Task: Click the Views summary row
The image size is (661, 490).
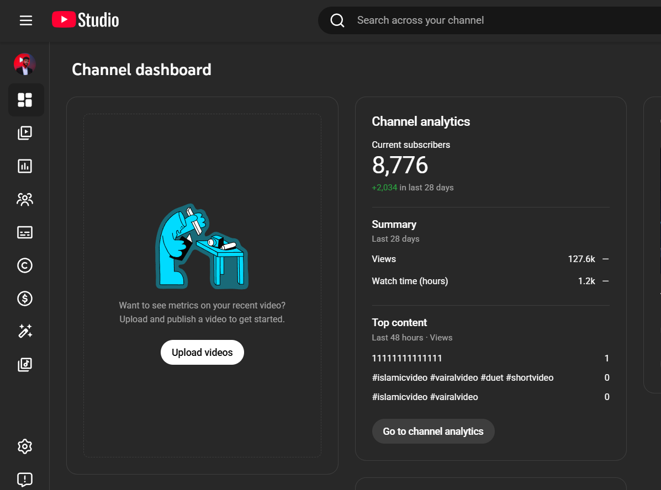Action: 490,259
